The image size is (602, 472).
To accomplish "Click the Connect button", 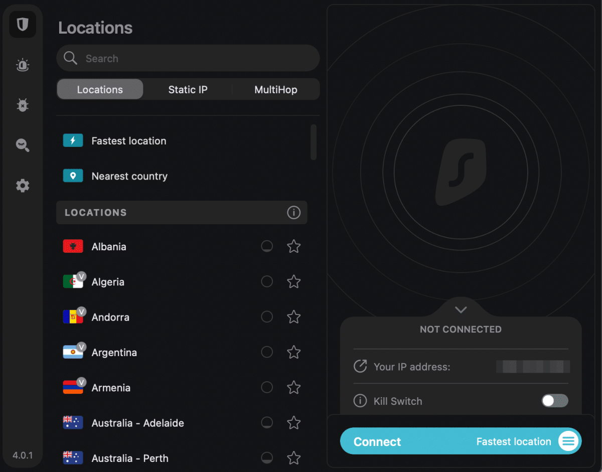I will pyautogui.click(x=377, y=442).
